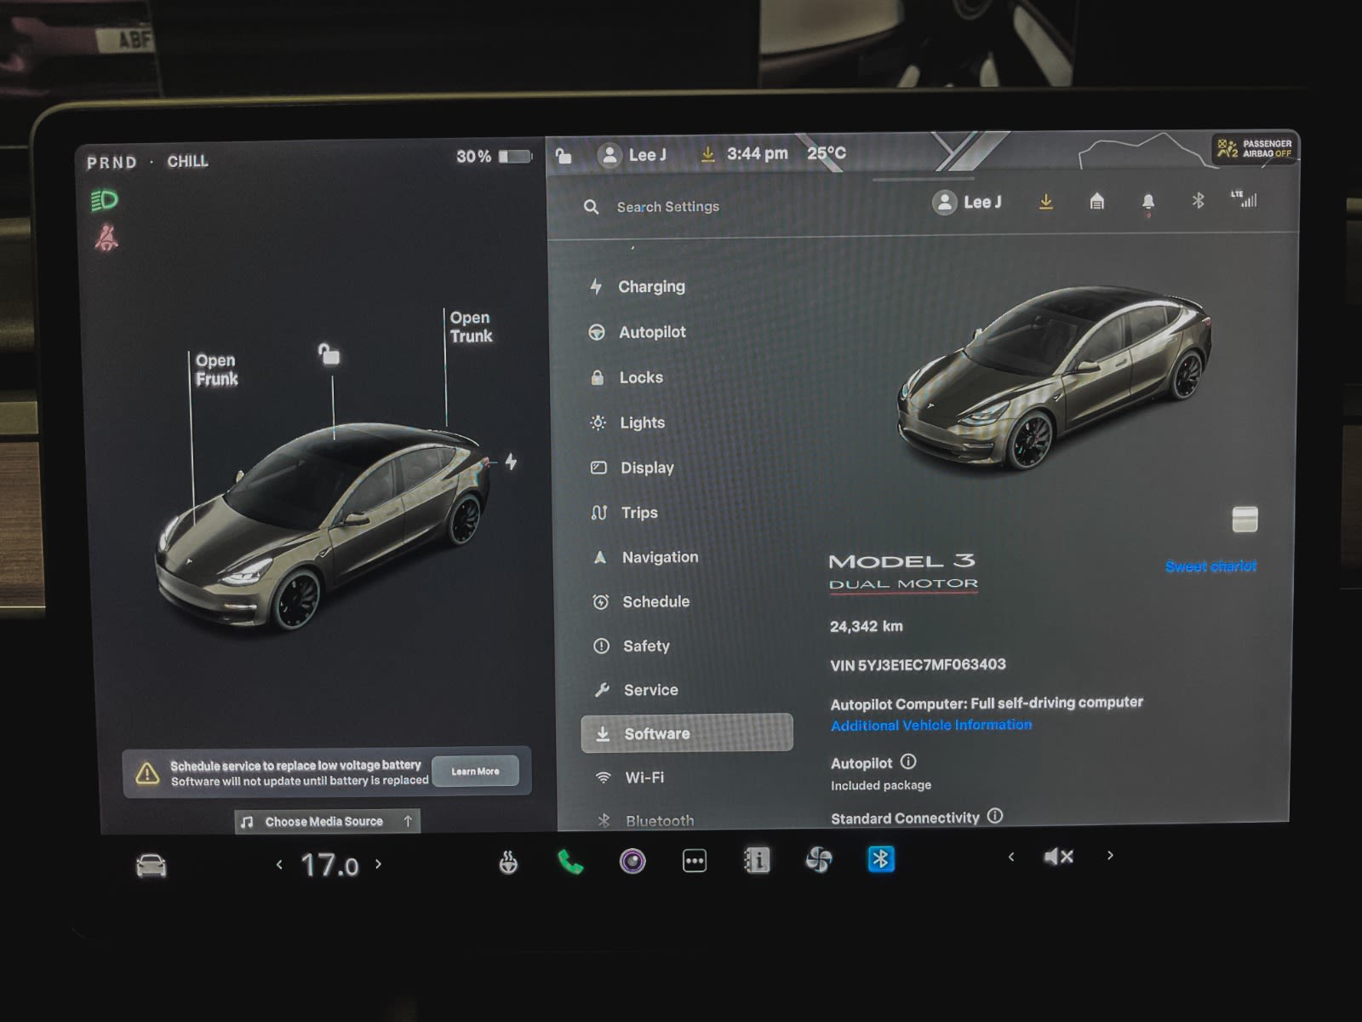Tap the Bluetooth icon in settings header
The width and height of the screenshot is (1362, 1022).
[1198, 201]
